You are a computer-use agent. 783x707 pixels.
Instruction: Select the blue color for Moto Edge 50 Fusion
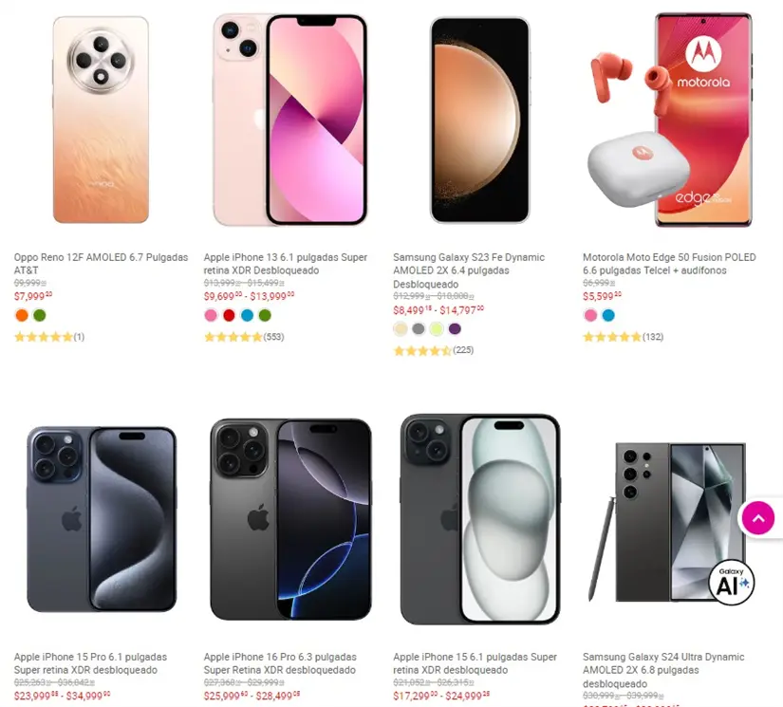pos(608,315)
